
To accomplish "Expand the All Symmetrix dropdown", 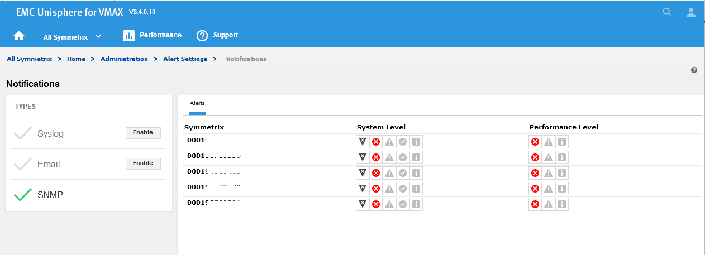I will (72, 37).
